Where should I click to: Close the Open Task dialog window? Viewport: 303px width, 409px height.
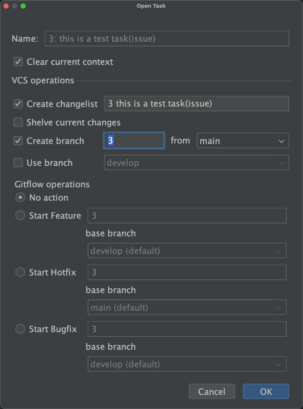tap(6, 6)
